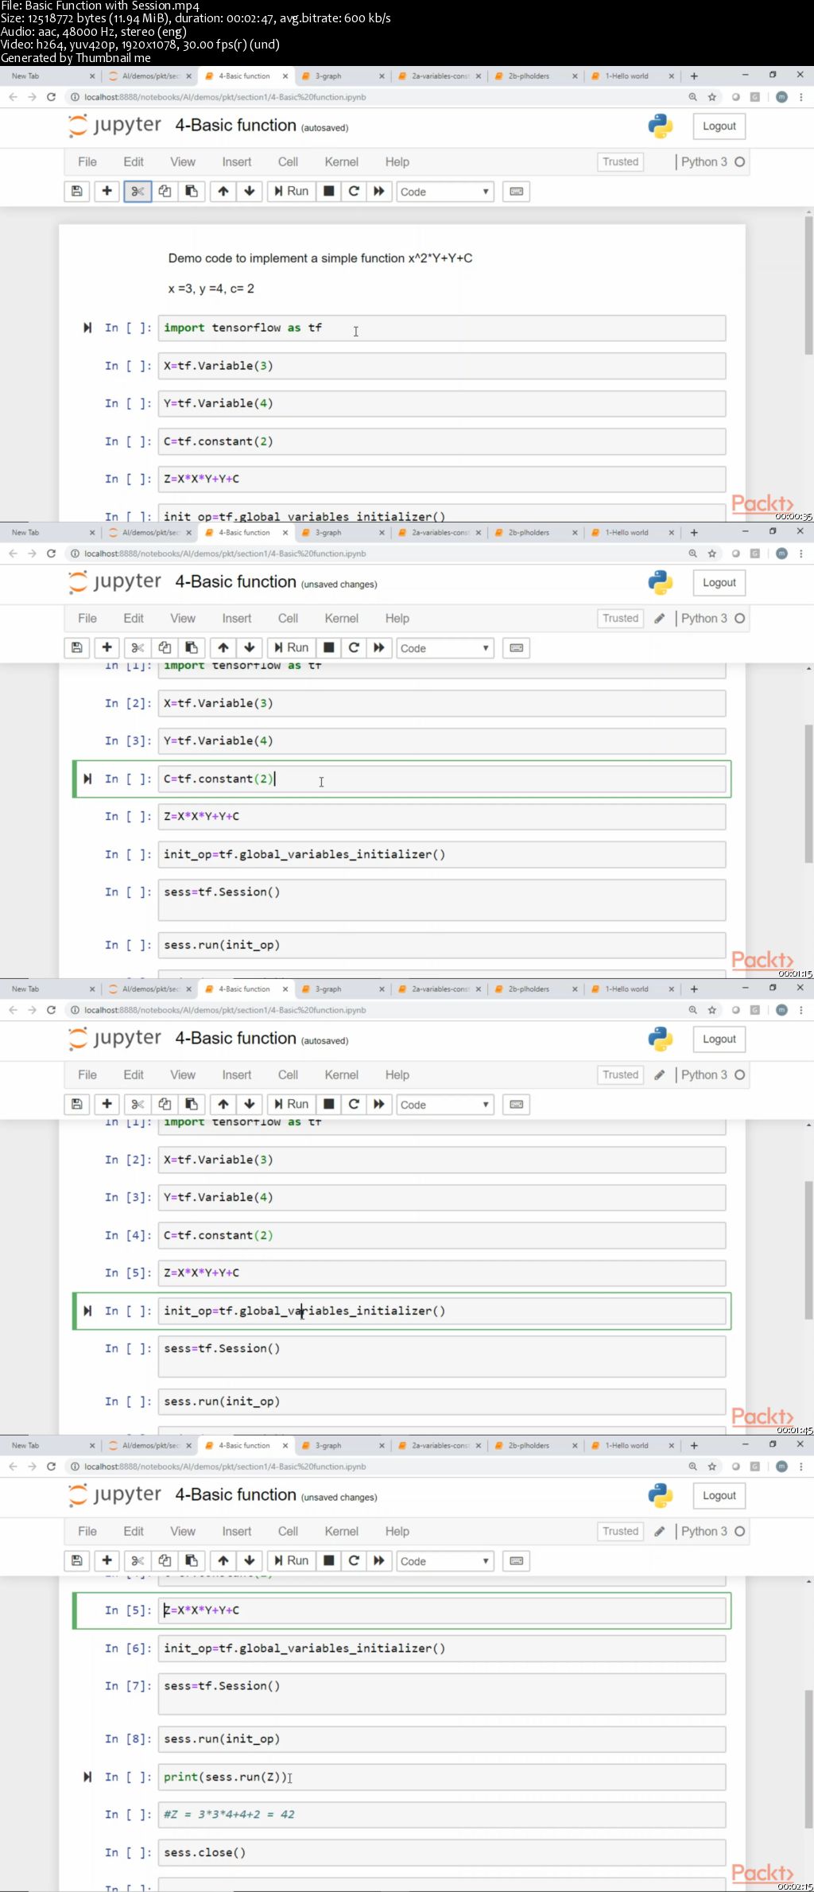Insert cell plus icon in 00:02:15 frame
The height and width of the screenshot is (1892, 814).
[x=107, y=1560]
